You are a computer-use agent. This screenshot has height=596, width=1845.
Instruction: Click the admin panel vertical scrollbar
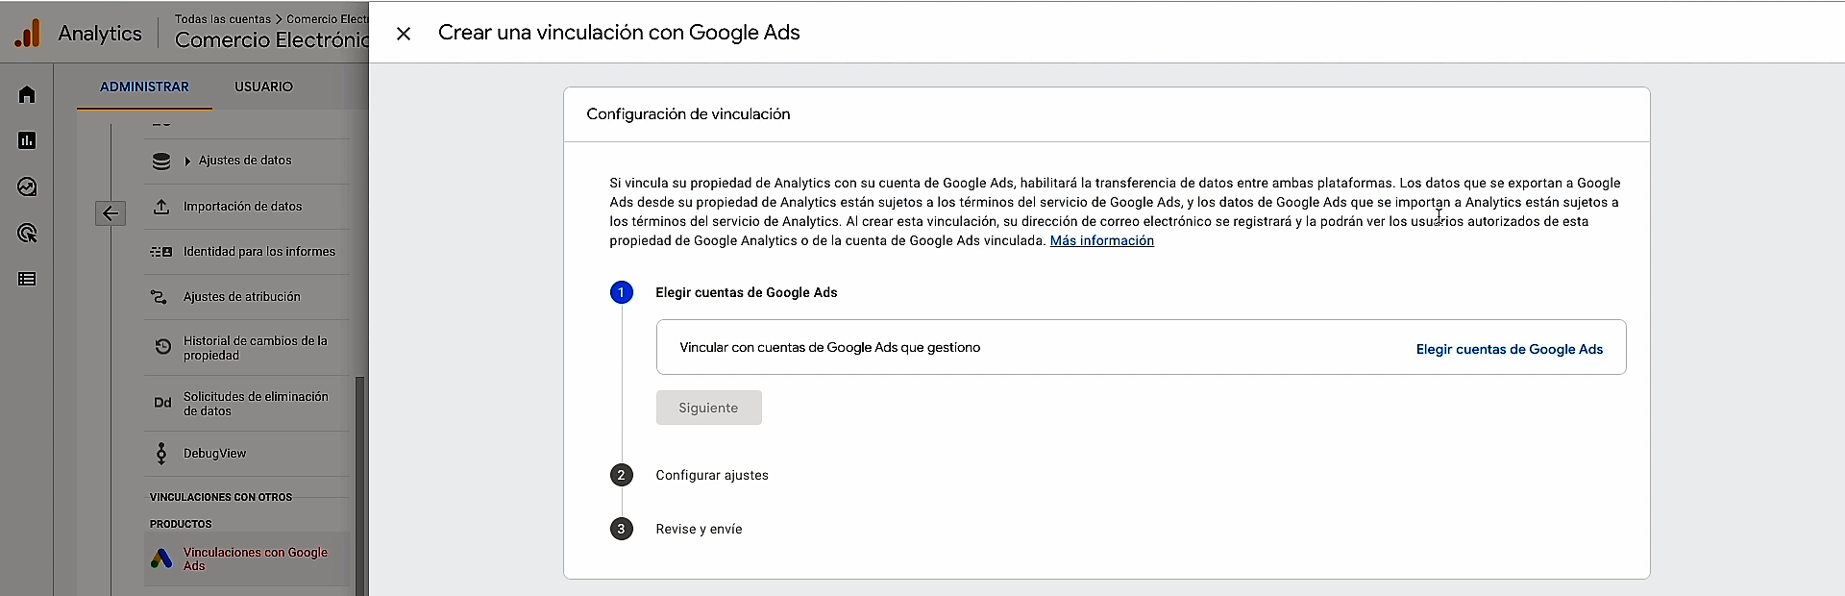click(x=360, y=481)
